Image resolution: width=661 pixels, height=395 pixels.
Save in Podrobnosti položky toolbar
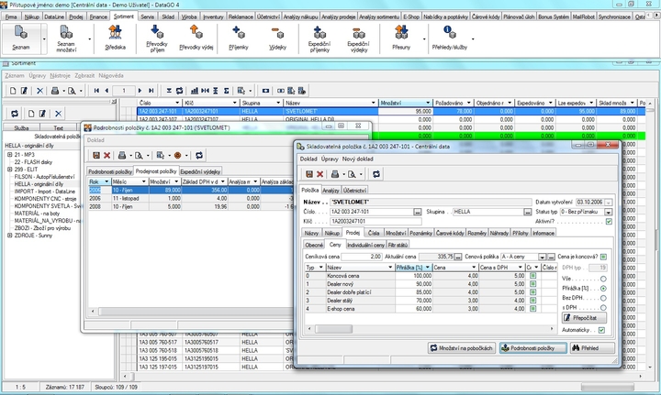96,155
